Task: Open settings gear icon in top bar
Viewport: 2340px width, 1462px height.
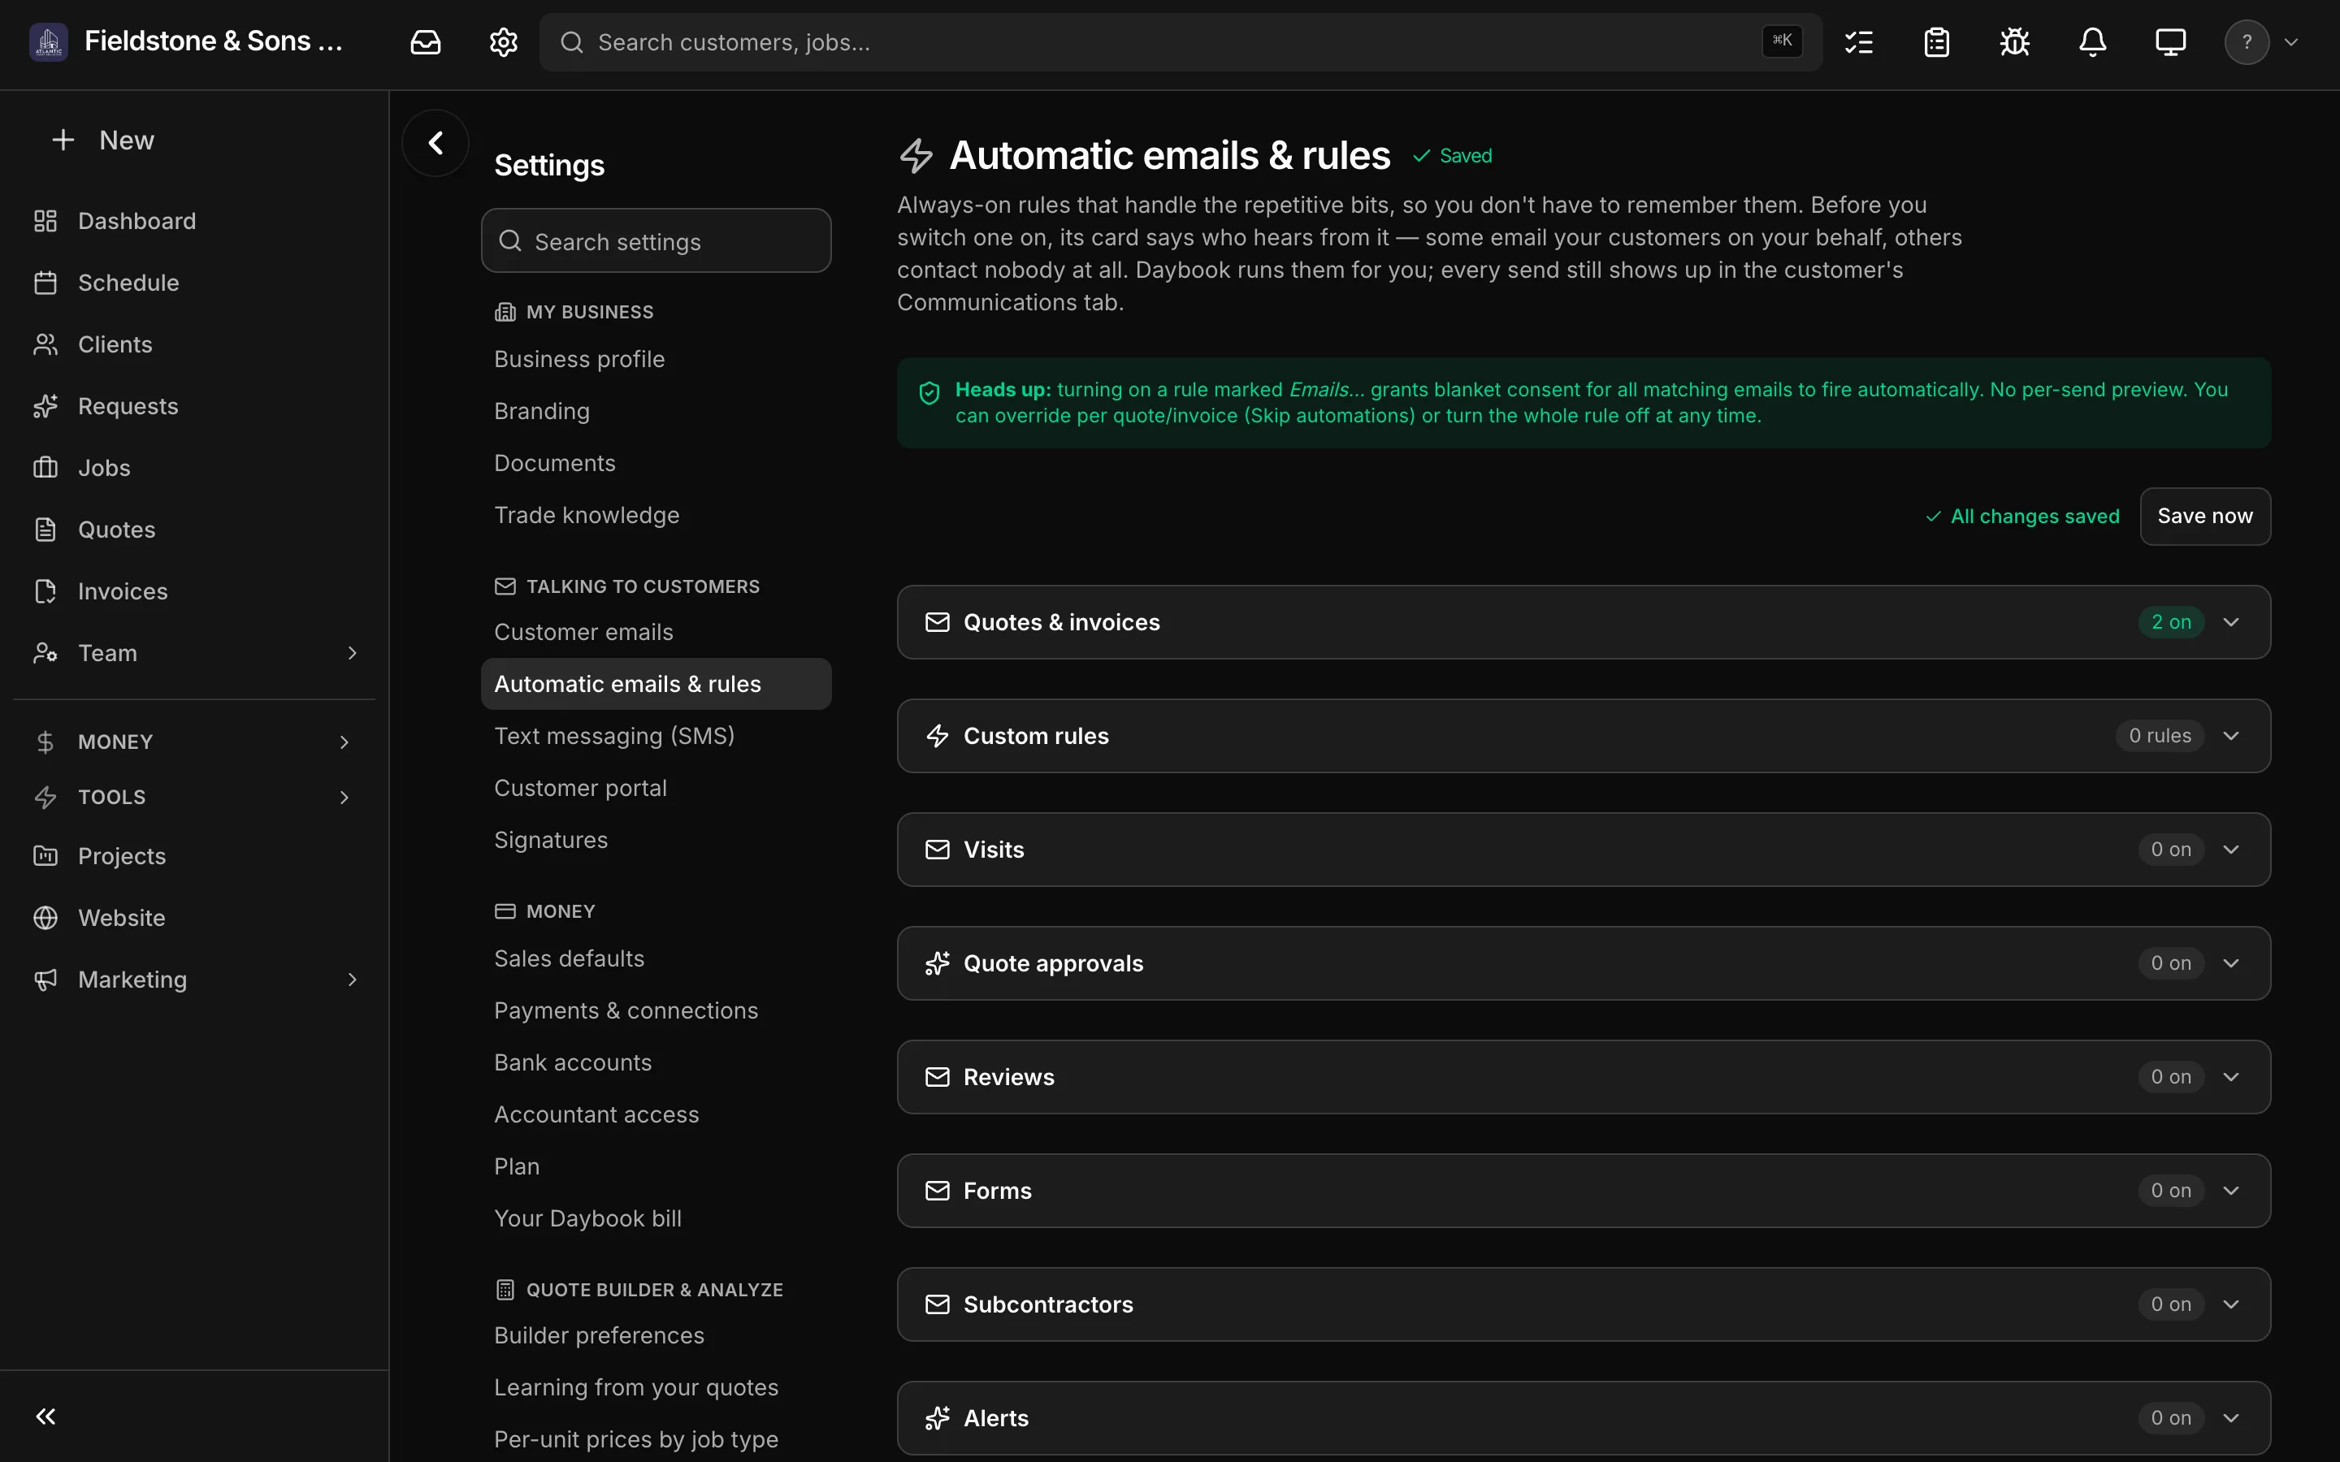Action: pos(503,42)
